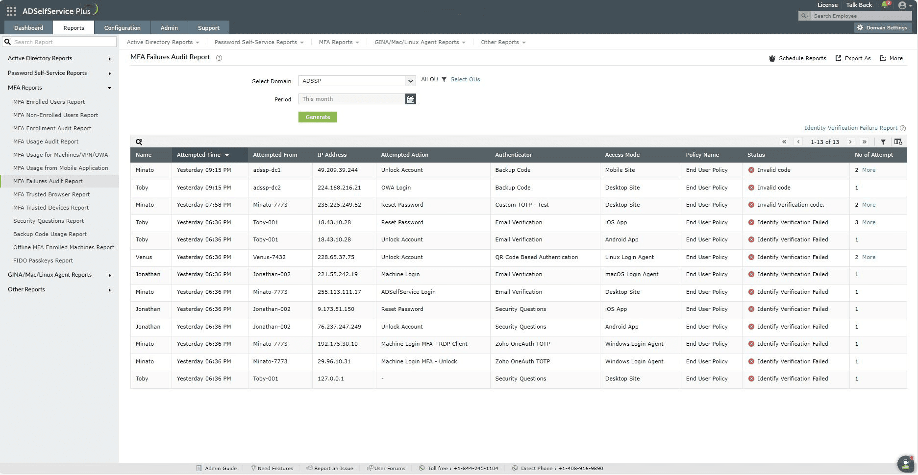Click the filter icon above the report table
Viewport: 918px width, 475px height.
(884, 142)
